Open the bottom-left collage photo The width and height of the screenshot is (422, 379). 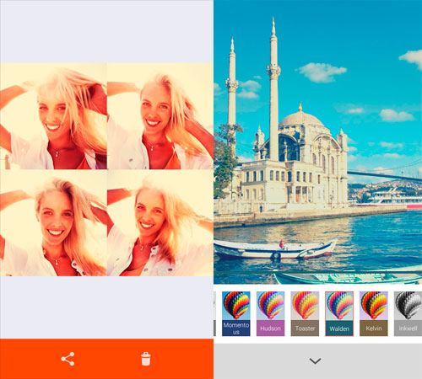click(x=53, y=223)
